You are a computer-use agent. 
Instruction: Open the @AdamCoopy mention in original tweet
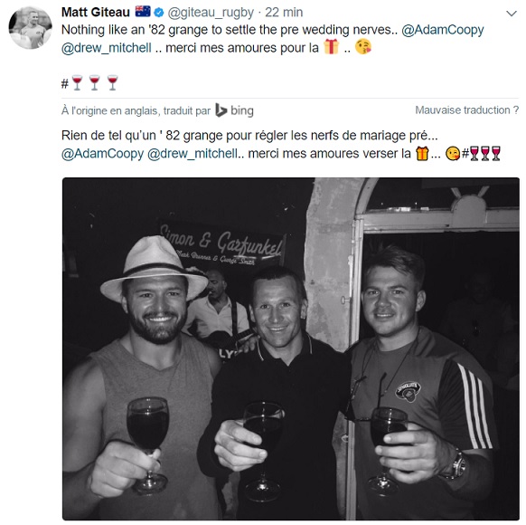click(443, 30)
